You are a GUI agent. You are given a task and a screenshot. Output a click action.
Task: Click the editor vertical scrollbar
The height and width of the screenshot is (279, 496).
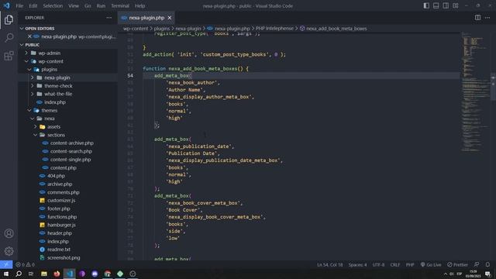pos(493,87)
